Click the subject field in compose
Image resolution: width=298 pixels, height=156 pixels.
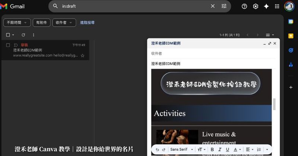point(213,63)
